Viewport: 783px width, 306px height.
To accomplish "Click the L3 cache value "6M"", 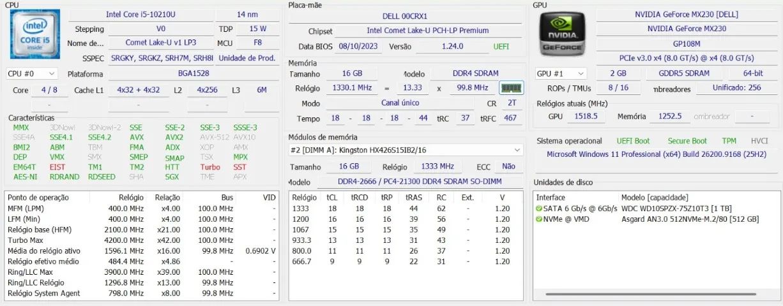I will tap(262, 91).
